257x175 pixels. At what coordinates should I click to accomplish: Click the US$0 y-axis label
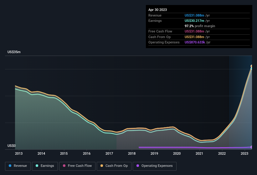pyautogui.click(x=12, y=146)
